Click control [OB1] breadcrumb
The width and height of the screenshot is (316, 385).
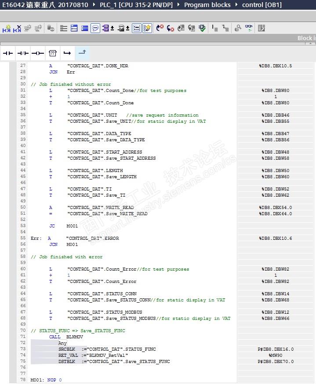262,5
